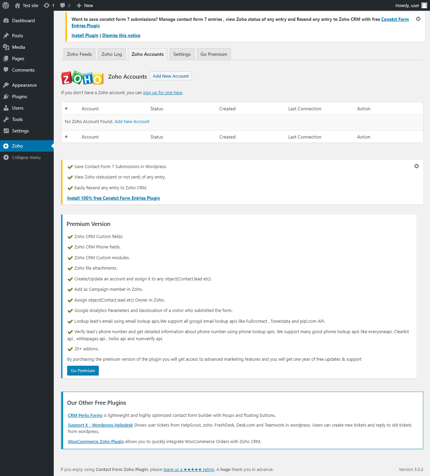Image resolution: width=430 pixels, height=476 pixels.
Task: Click the Users person icon
Action: click(6, 108)
